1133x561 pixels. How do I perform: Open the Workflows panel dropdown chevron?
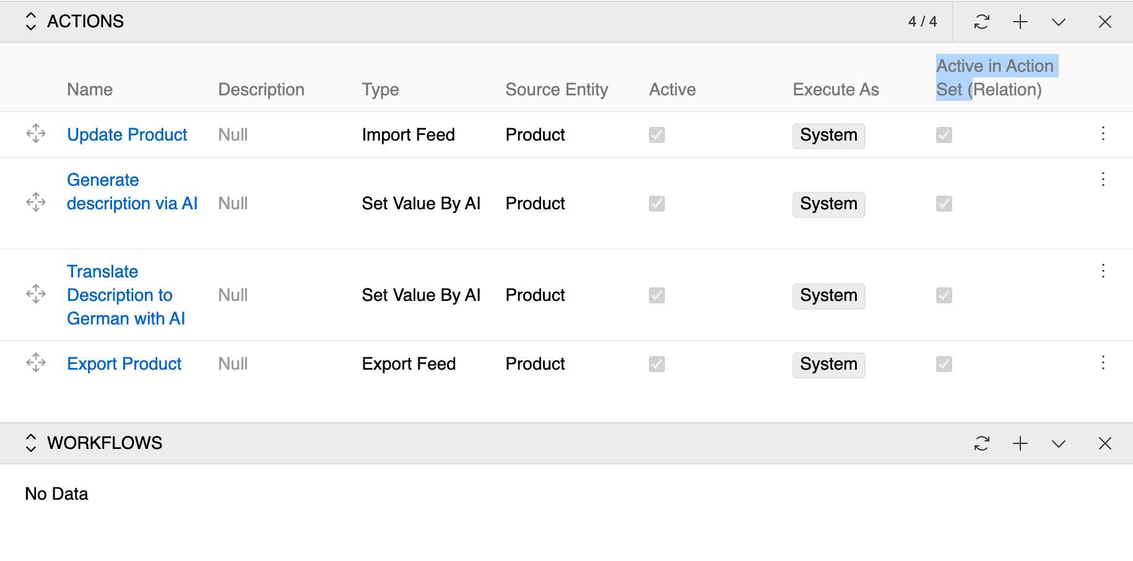[1058, 443]
